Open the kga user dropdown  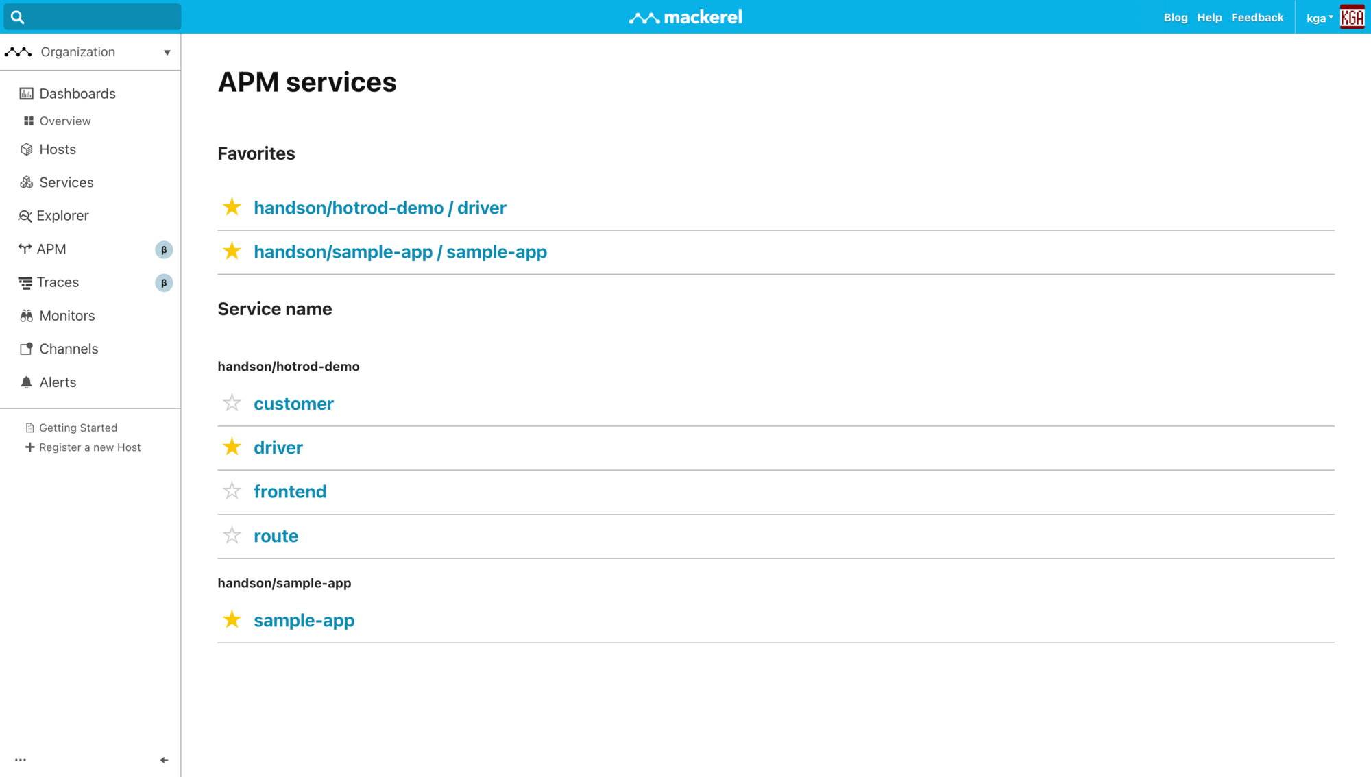point(1320,18)
